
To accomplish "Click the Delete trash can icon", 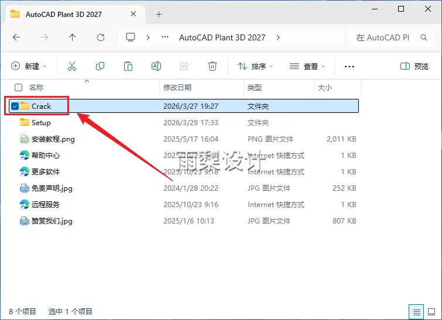I will 213,66.
